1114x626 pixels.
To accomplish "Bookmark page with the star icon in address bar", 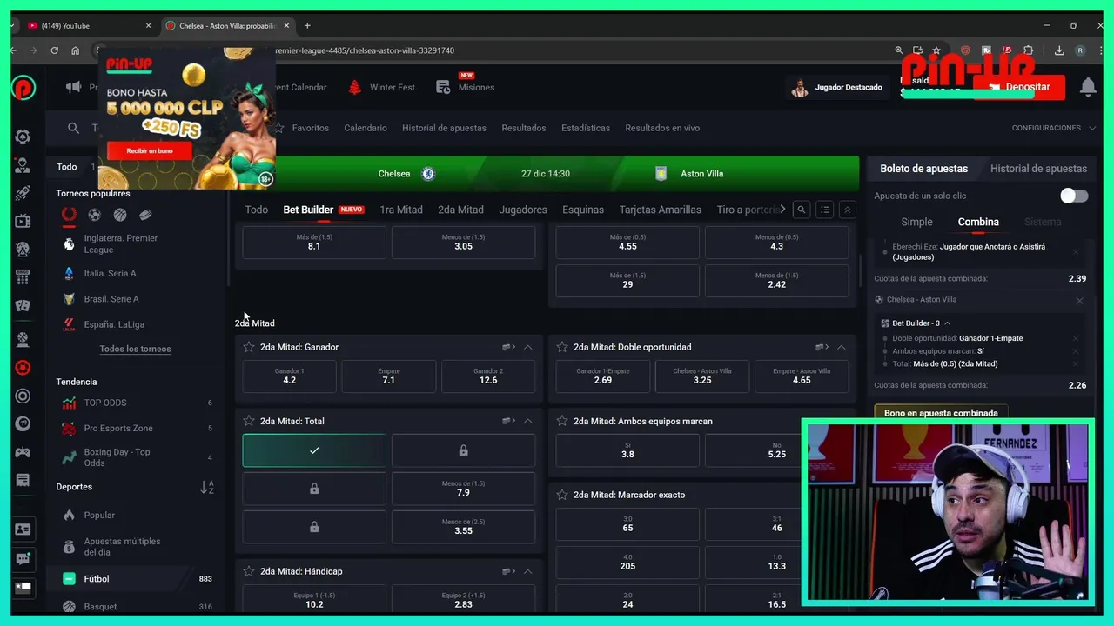I will coord(936,50).
